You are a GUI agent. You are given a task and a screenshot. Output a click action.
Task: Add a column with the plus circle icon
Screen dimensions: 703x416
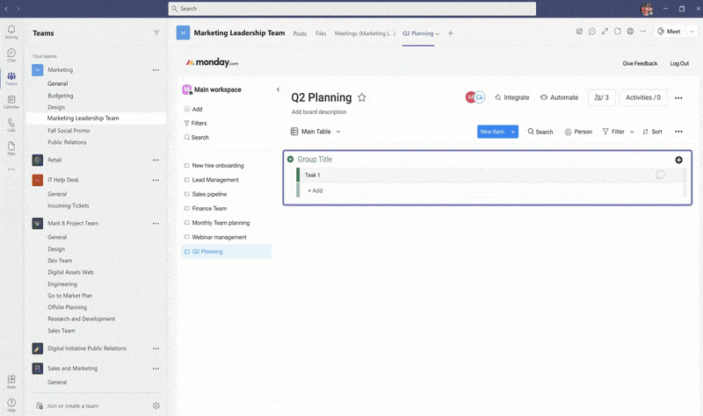(678, 160)
